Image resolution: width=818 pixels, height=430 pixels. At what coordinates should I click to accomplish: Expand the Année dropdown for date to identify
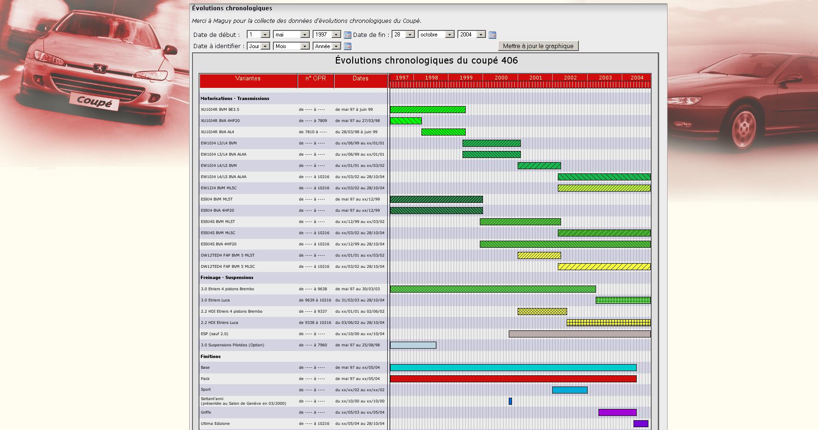click(327, 46)
